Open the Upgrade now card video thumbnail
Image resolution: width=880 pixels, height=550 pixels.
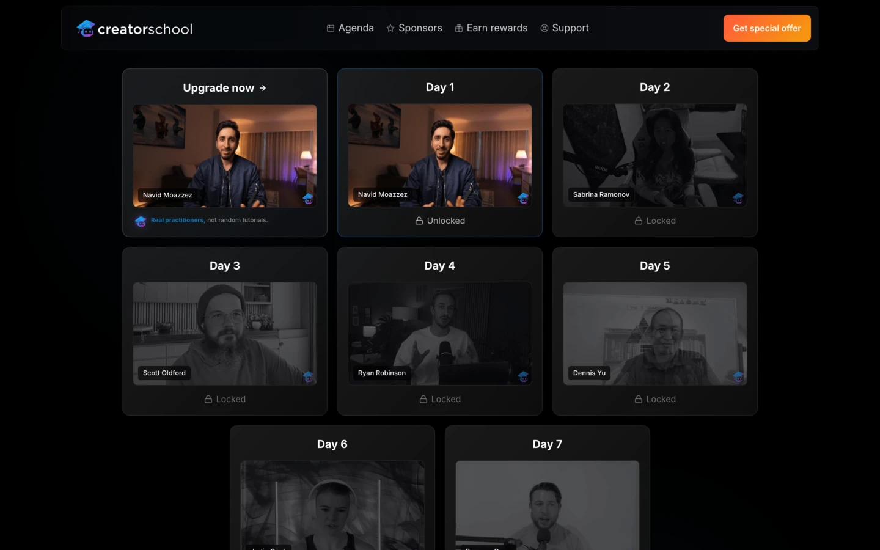click(225, 156)
